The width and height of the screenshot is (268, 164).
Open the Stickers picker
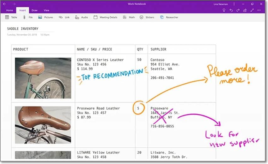coord(147,17)
